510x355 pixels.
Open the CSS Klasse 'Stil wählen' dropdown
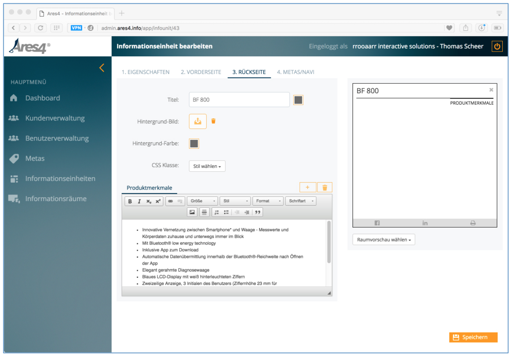(207, 166)
